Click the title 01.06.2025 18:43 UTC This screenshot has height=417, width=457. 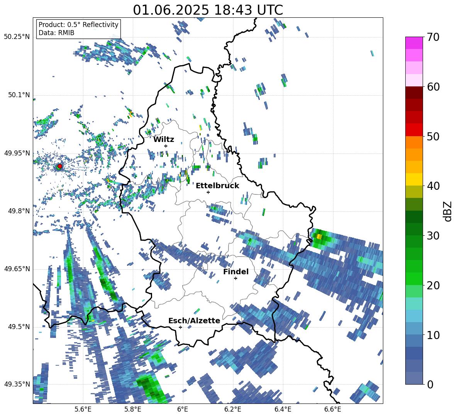click(x=208, y=10)
